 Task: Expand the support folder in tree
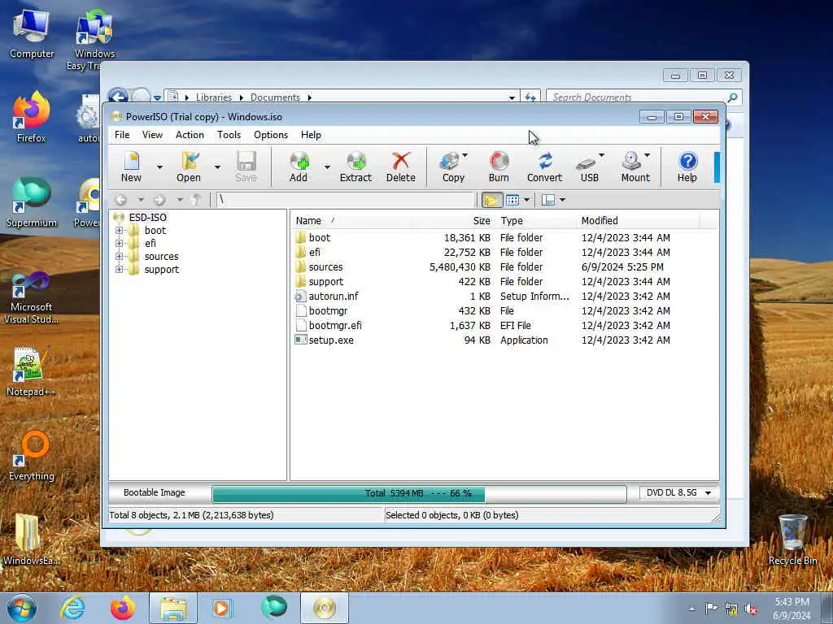119,270
